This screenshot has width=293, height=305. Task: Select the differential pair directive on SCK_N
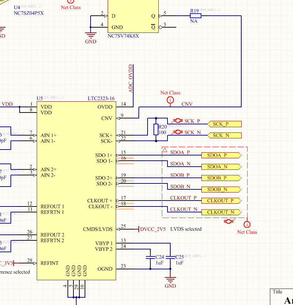[x=177, y=132]
